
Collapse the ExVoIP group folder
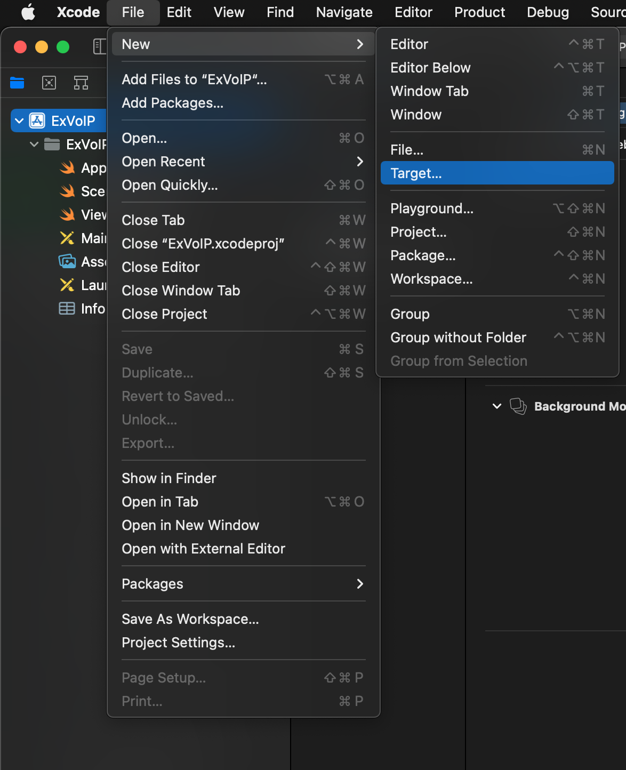(x=34, y=145)
